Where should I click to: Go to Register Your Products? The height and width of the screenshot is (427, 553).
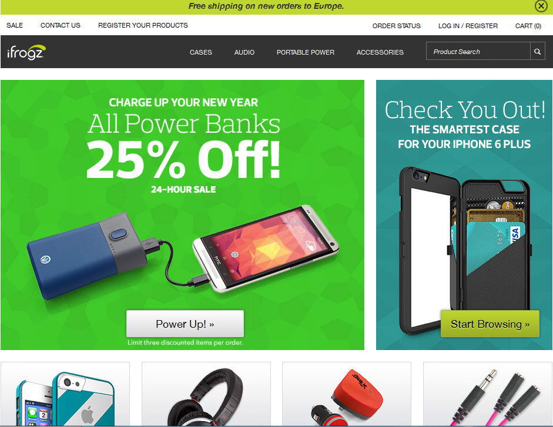143,25
